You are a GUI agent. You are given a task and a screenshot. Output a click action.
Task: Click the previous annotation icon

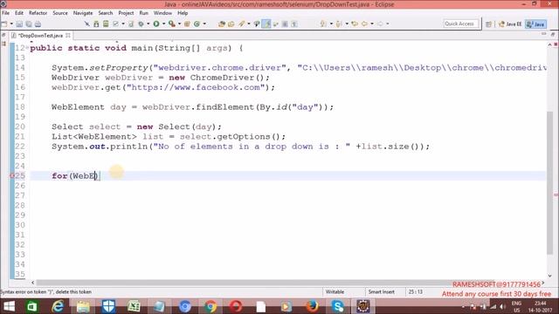coord(339,24)
